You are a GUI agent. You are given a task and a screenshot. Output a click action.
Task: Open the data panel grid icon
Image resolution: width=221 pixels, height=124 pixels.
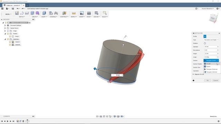coord(2,9)
